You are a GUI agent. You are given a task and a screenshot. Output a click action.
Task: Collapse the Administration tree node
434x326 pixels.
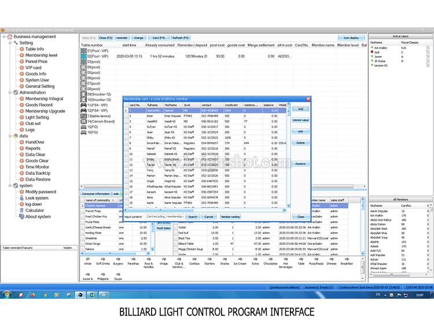click(11, 92)
